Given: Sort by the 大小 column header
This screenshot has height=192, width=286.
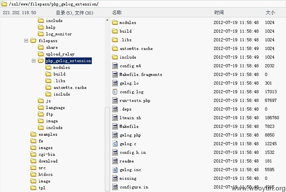Looking at the screenshot, I should (270, 12).
